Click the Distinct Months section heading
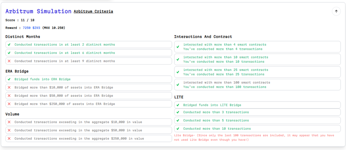 (x=23, y=37)
